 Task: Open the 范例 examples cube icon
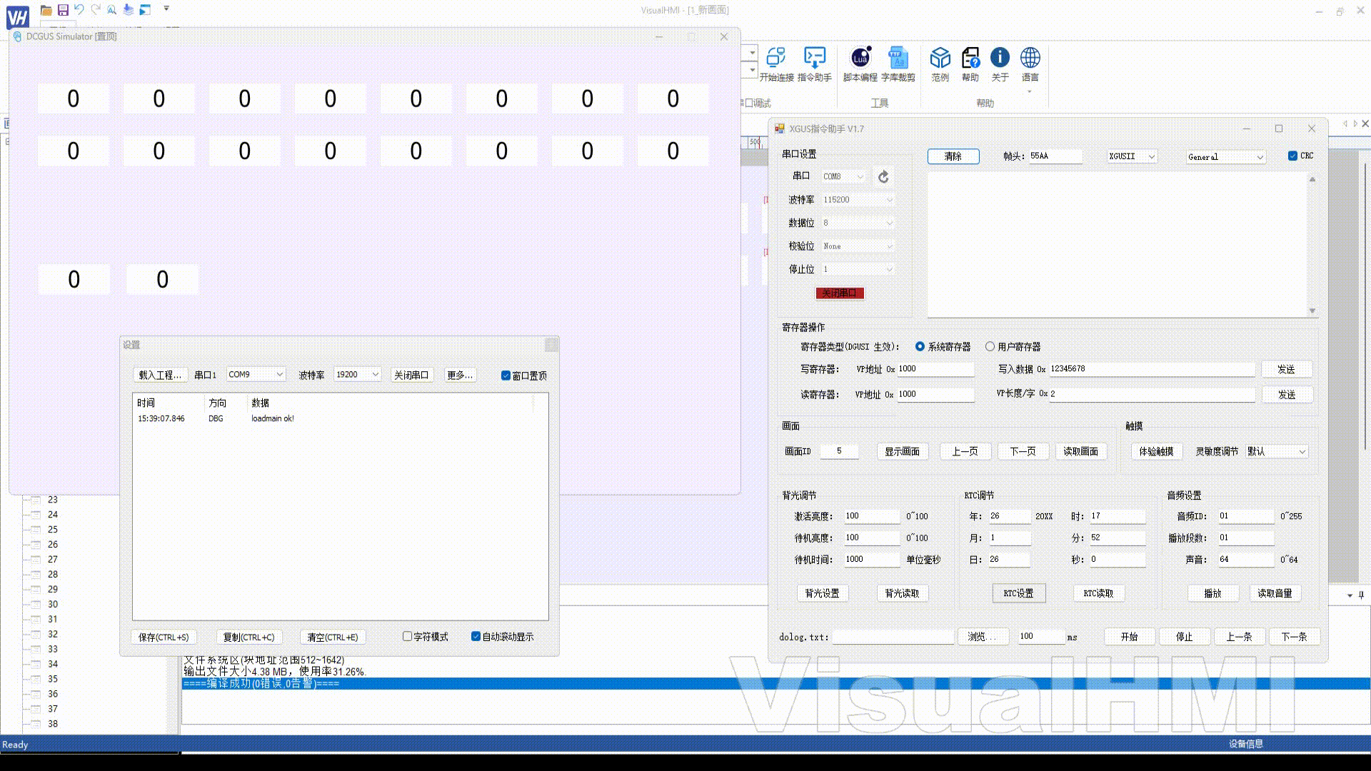(940, 59)
